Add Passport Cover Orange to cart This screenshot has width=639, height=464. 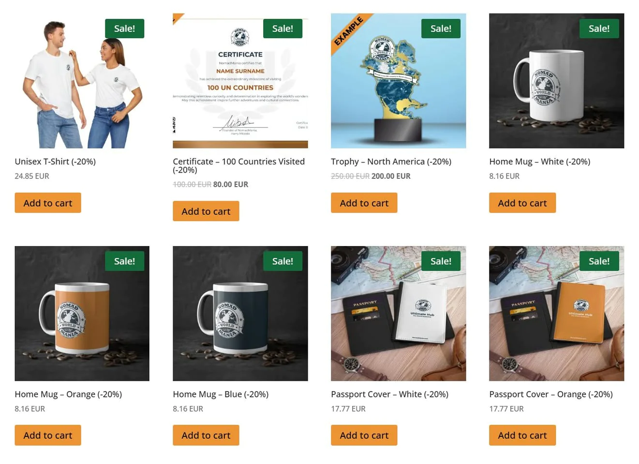[x=522, y=435]
